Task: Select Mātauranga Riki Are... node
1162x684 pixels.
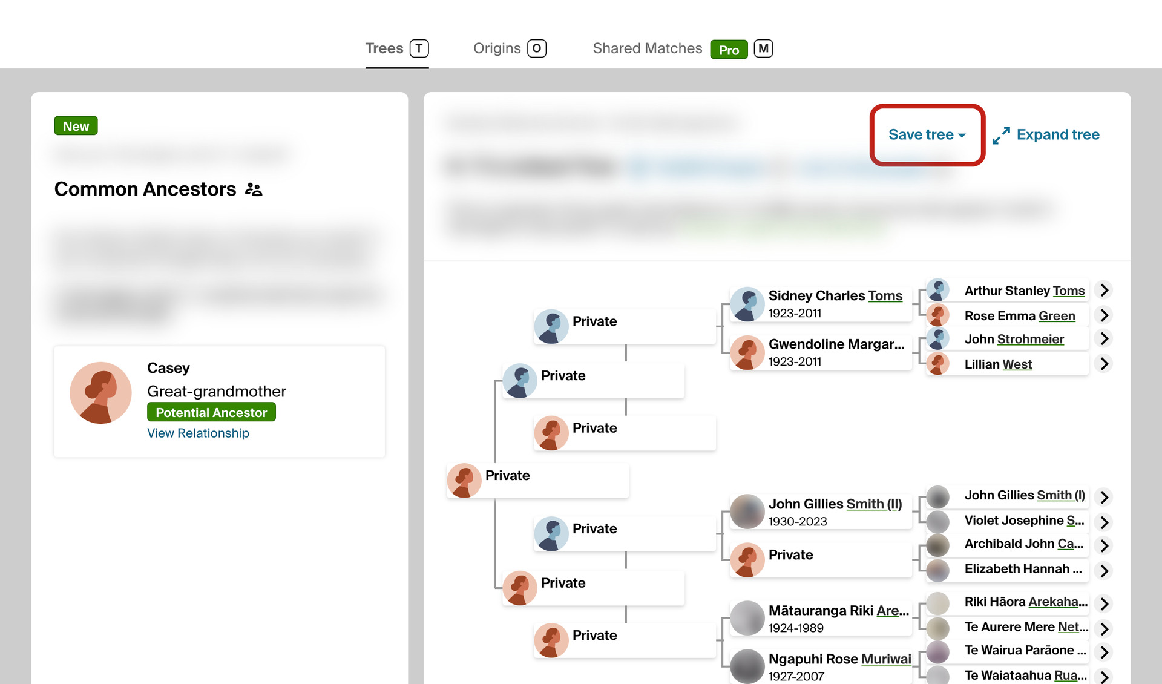Action: pyautogui.click(x=820, y=619)
